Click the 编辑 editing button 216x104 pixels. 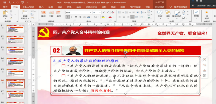[x=196, y=14]
